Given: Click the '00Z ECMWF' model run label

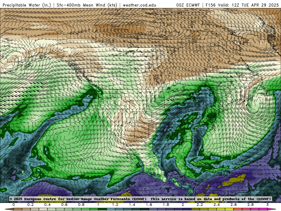Looking at the screenshot, I should point(188,5).
